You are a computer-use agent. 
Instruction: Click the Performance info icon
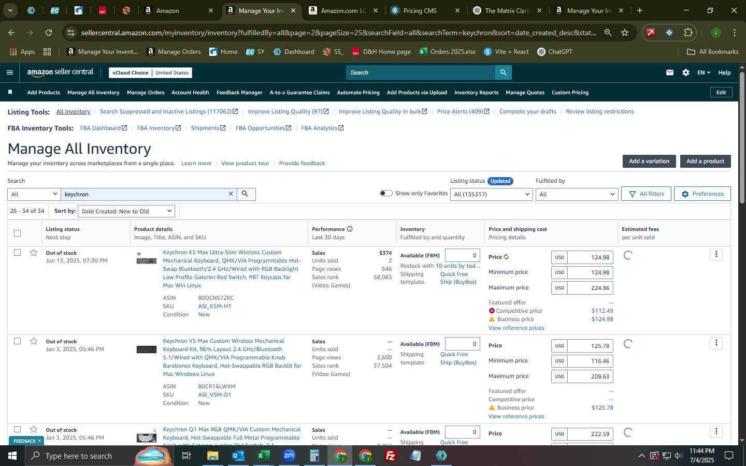[350, 229]
